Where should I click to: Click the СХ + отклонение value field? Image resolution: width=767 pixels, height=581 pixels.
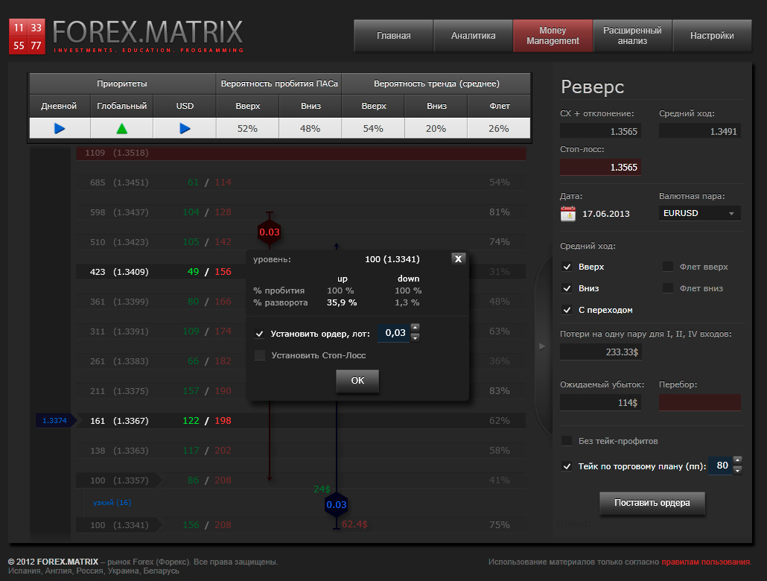click(600, 131)
